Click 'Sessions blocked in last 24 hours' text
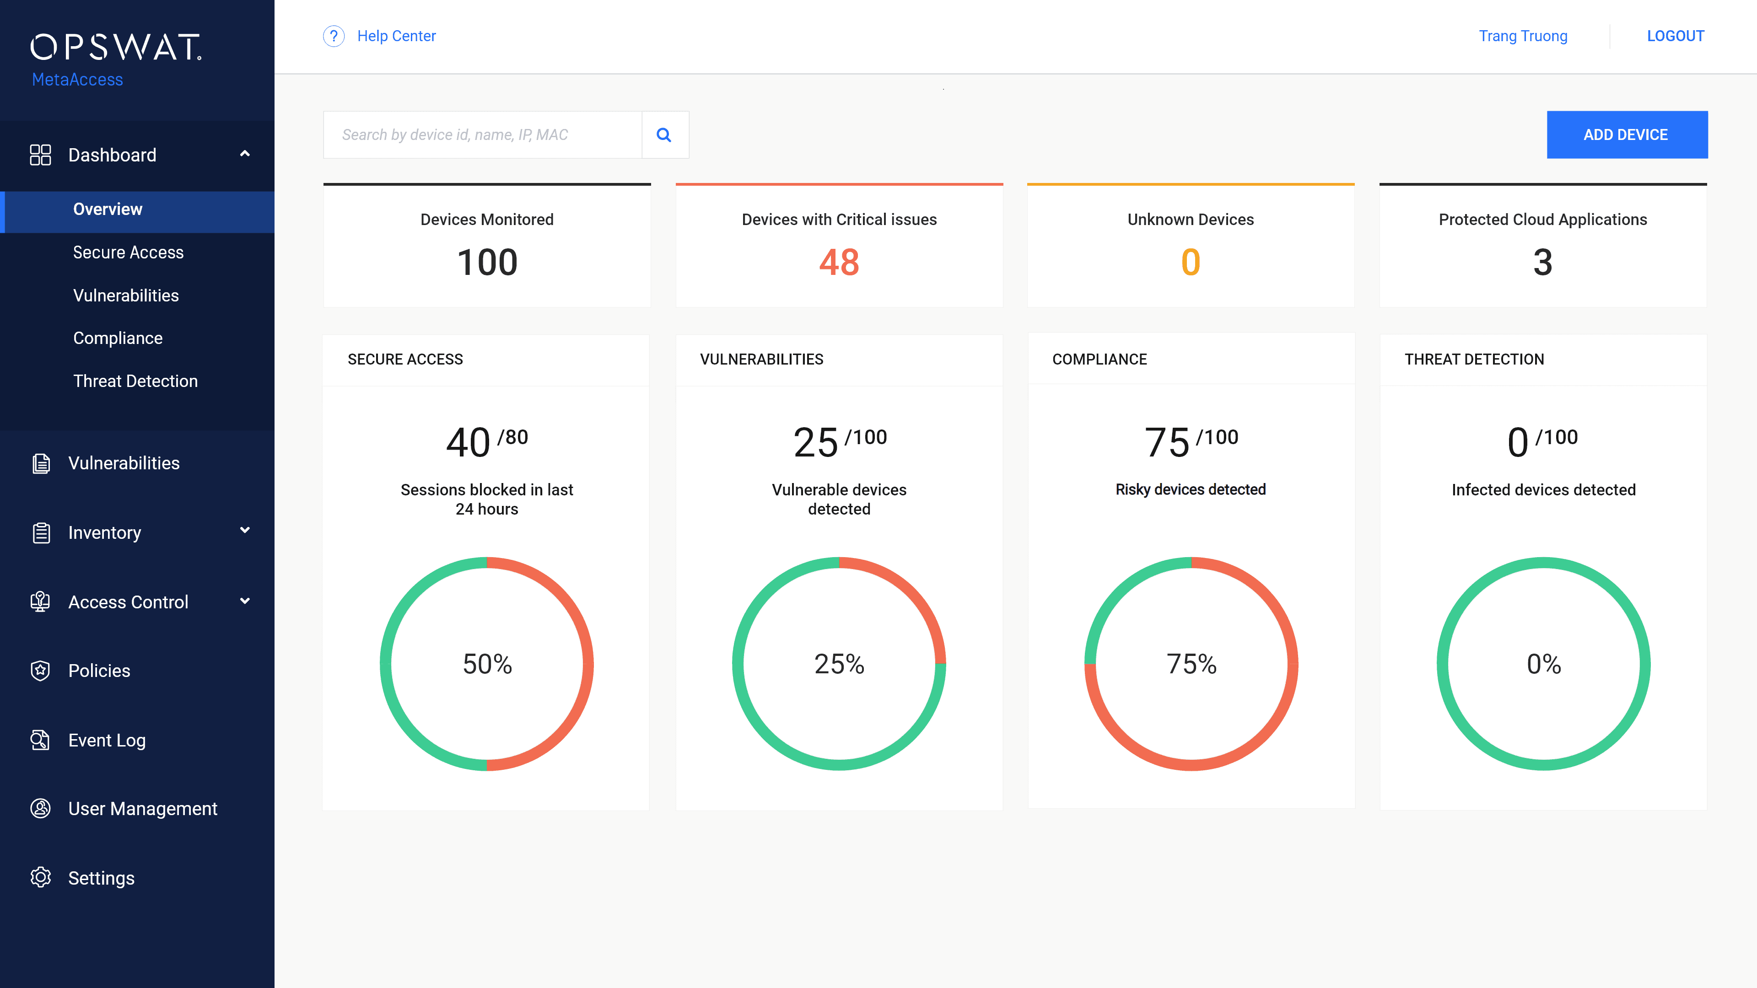The image size is (1757, 988). coord(487,499)
